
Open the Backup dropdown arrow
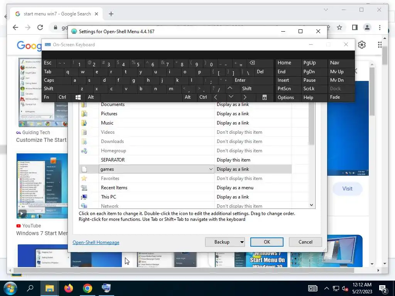pos(242,242)
